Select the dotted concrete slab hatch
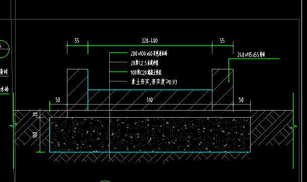The height and width of the screenshot is (182, 307). 150,135
